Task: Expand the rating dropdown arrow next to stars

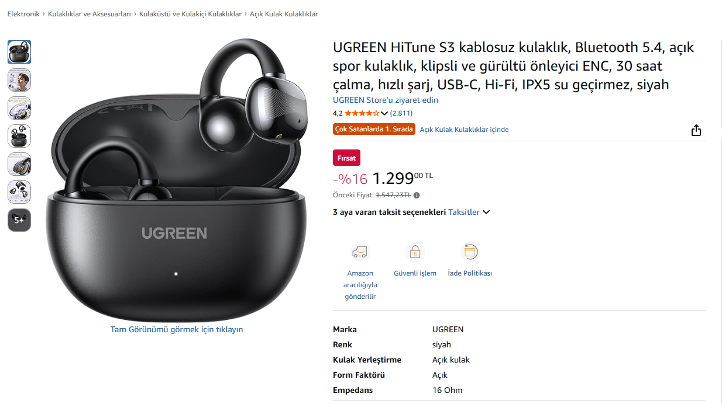Action: tap(384, 113)
